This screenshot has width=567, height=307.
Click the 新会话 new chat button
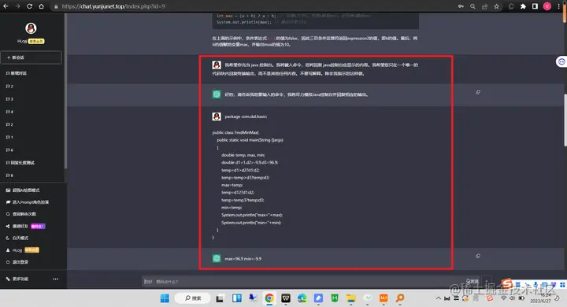(31, 57)
